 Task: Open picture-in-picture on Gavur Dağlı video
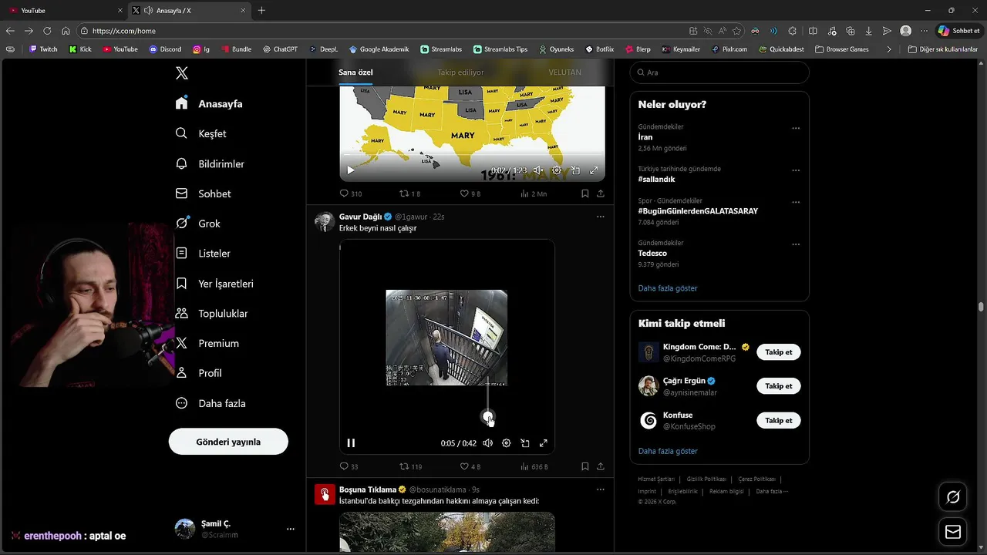(x=525, y=443)
